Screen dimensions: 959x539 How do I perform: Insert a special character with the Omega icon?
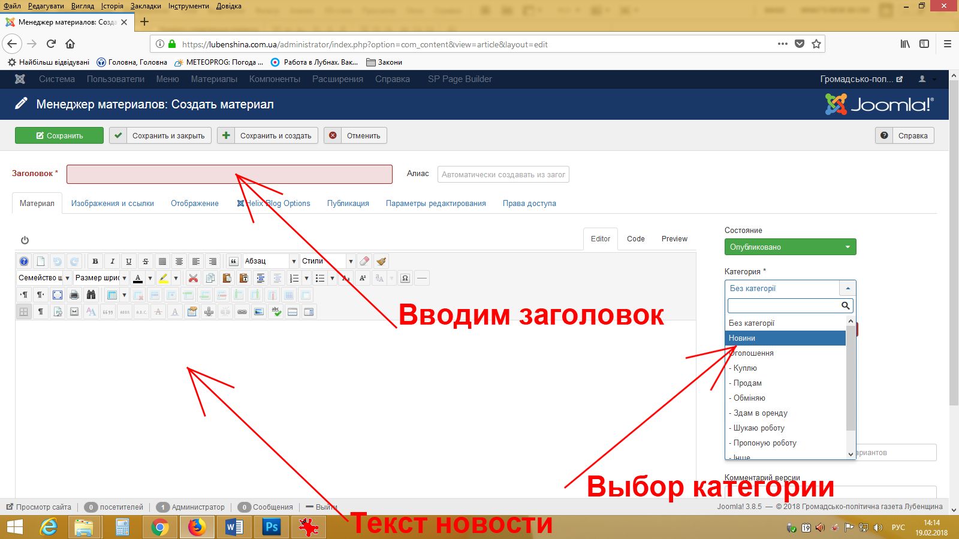[405, 278]
